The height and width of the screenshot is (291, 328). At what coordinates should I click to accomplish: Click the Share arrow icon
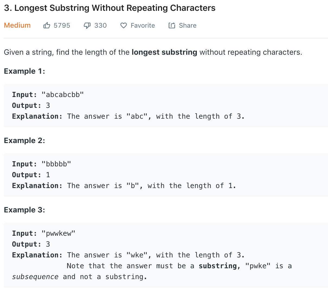172,25
